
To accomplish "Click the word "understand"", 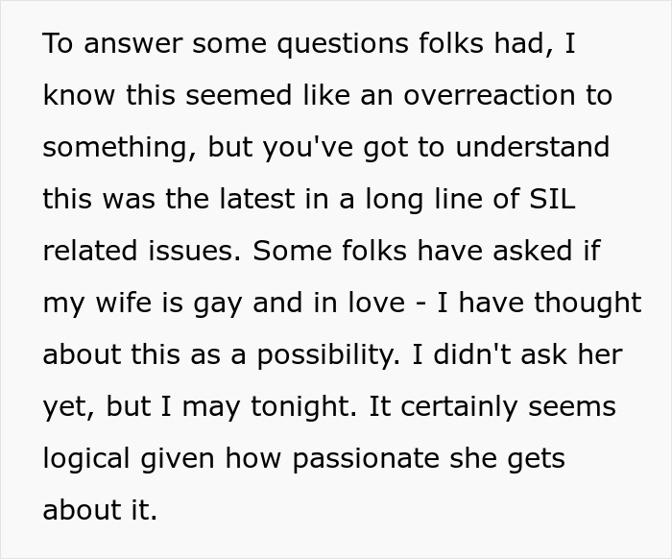I will 532,147.
